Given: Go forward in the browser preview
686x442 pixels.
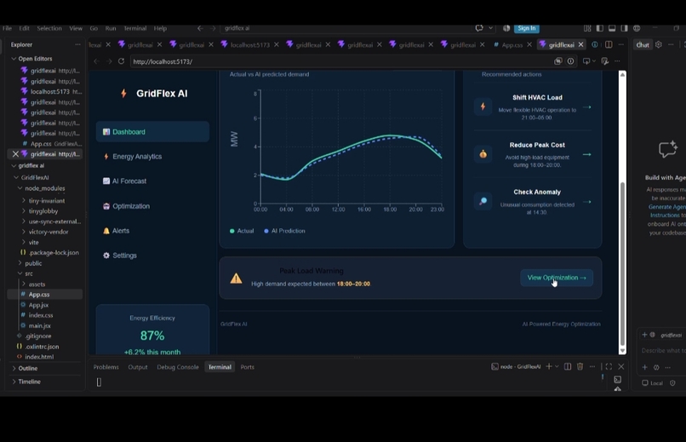Looking at the screenshot, I should pyautogui.click(x=109, y=61).
